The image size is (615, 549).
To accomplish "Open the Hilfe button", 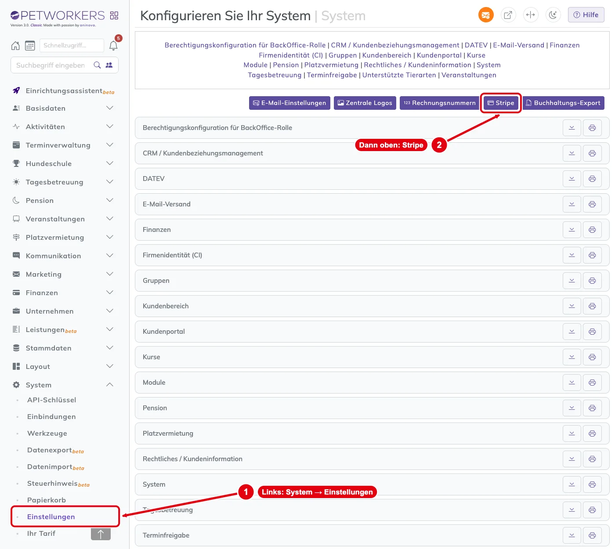I will [x=586, y=15].
